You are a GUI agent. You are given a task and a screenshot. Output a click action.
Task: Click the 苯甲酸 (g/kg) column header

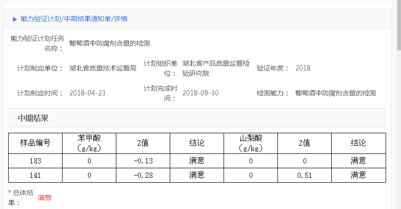[89, 143]
